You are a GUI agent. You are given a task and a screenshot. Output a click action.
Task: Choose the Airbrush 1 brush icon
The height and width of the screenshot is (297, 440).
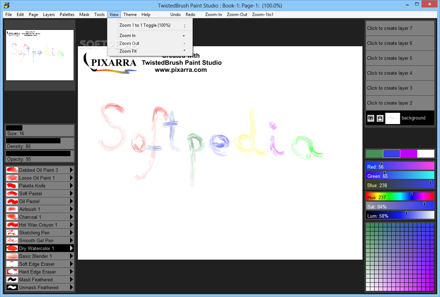(12, 209)
